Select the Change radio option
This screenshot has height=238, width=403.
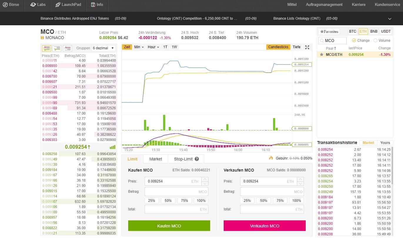[x=354, y=41]
